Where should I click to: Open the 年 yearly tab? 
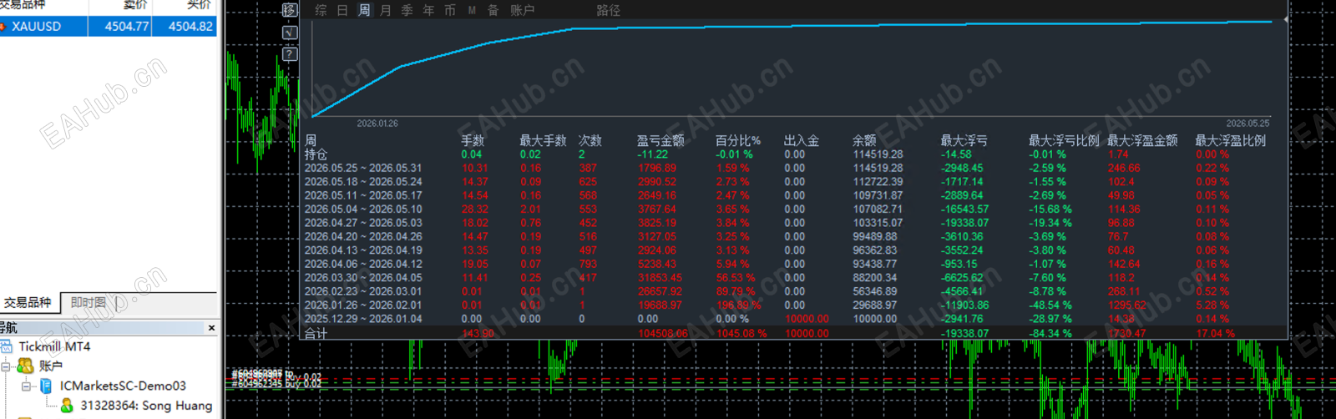[x=428, y=10]
